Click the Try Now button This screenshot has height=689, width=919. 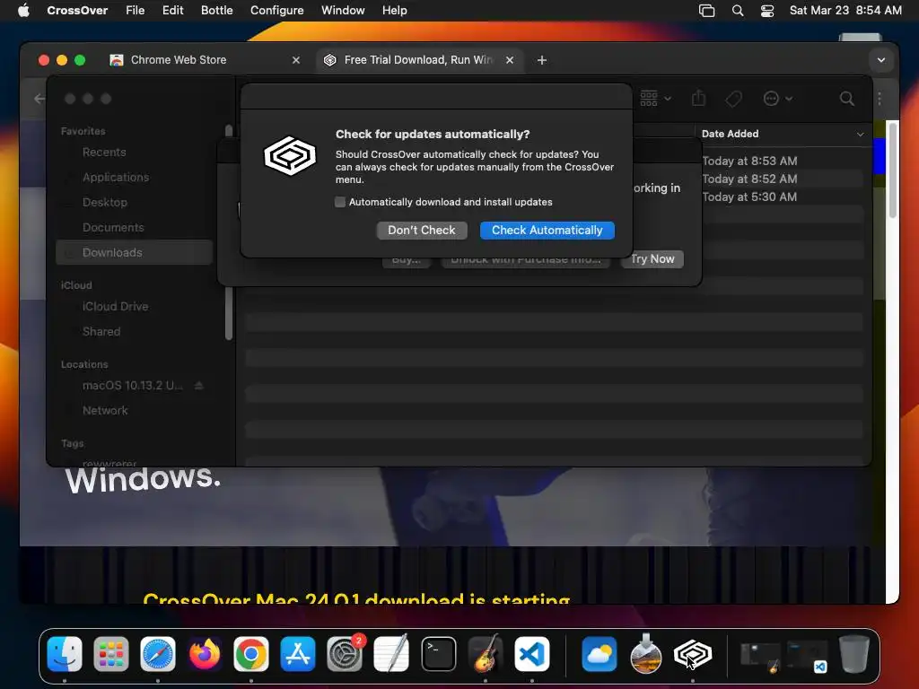pyautogui.click(x=652, y=259)
